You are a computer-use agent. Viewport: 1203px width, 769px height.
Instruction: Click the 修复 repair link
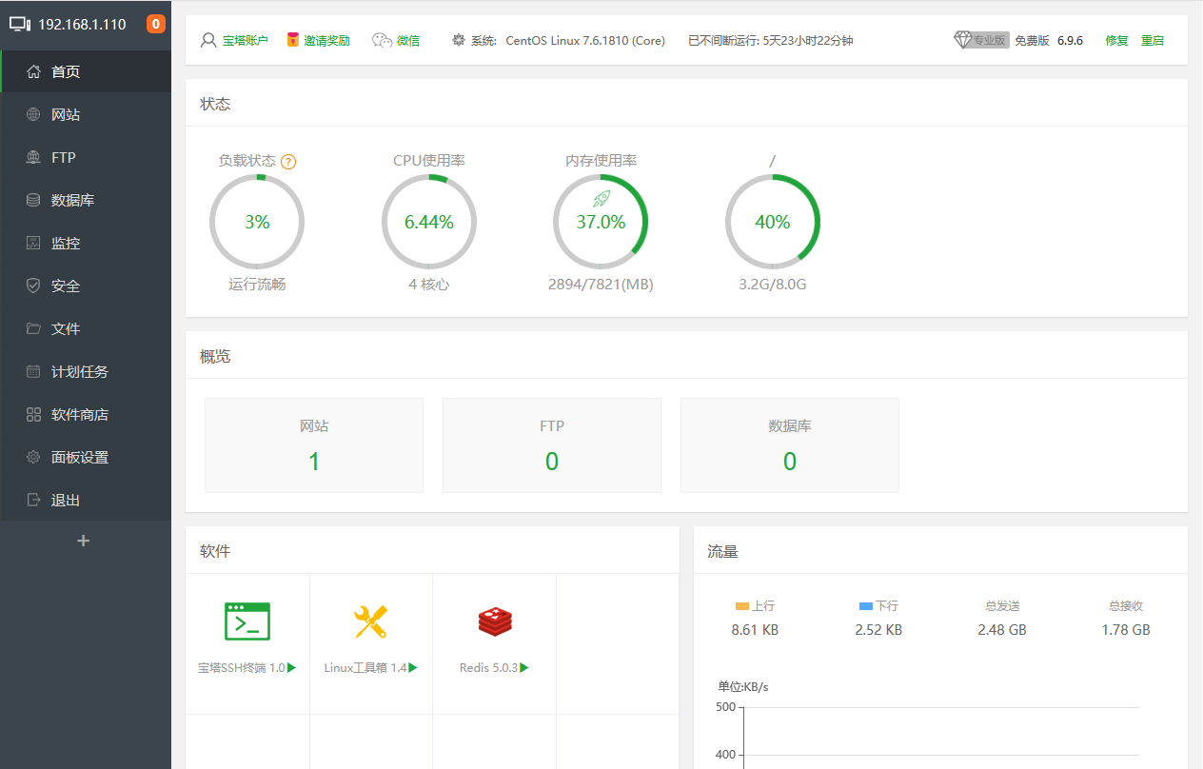point(1116,41)
